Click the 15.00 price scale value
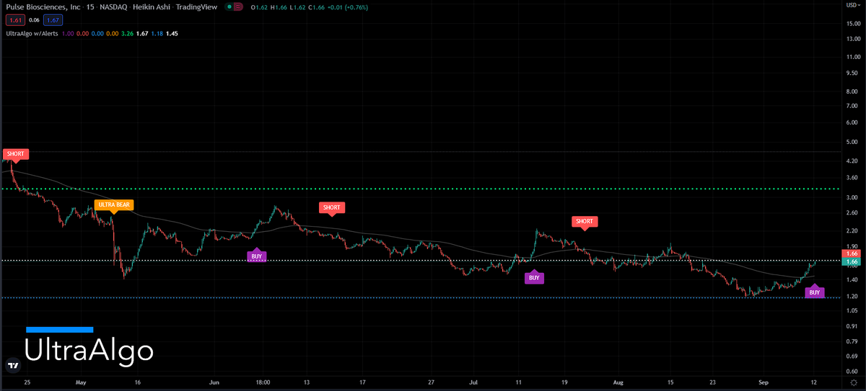866x391 pixels. tap(852, 23)
